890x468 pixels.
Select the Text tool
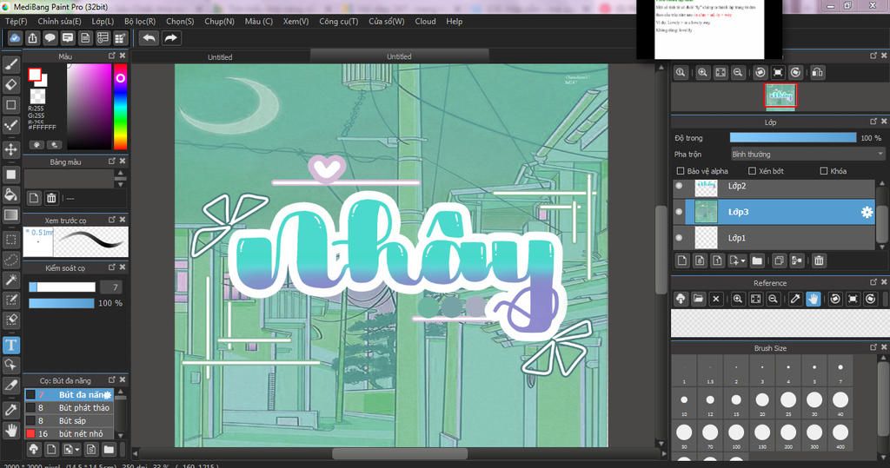click(10, 345)
